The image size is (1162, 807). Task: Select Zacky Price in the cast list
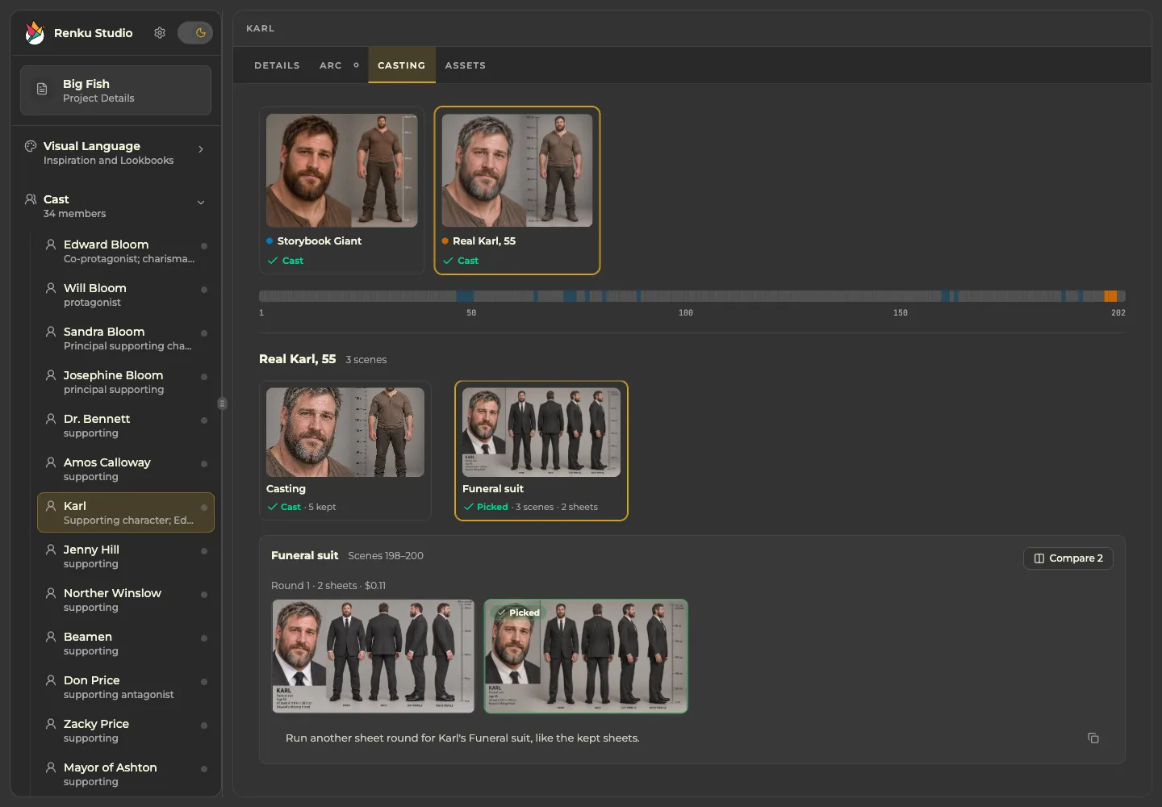coord(126,730)
